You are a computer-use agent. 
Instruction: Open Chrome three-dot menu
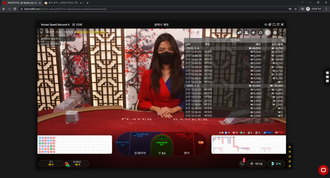click(326, 9)
